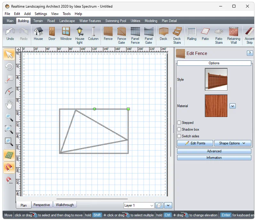Image resolution: width=256 pixels, height=221 pixels.
Task: Click the fence Style thumbnail
Action: tap(216, 80)
